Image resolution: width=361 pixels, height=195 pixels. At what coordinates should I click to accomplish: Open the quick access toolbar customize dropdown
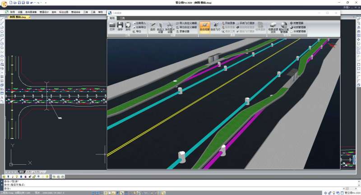coord(46,3)
